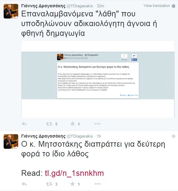Open the 32m timestamp of first tweet
This screenshot has height=191, width=178.
coord(101,6)
